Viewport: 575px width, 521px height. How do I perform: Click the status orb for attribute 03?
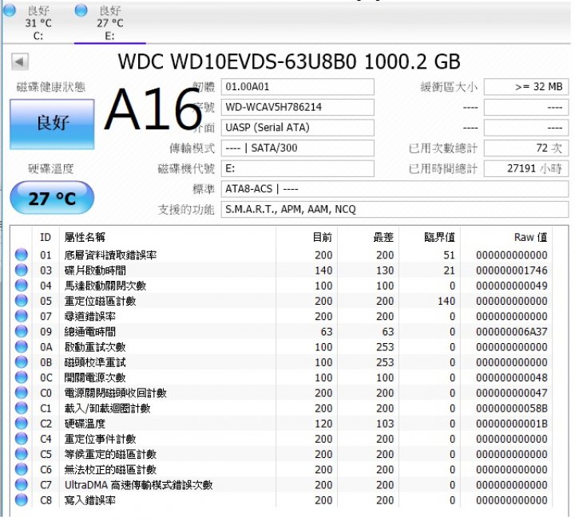tap(22, 270)
